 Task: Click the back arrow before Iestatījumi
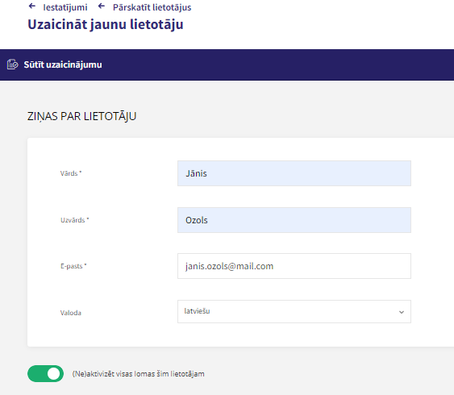[x=32, y=6]
